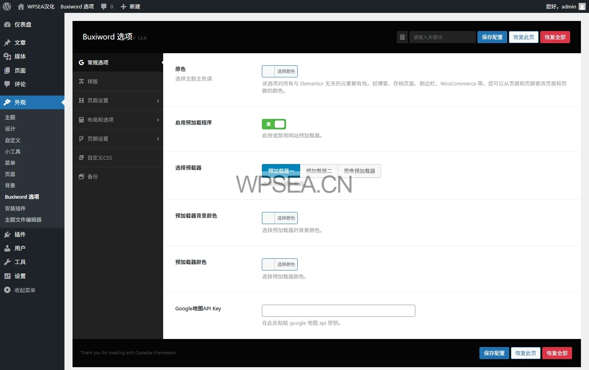The image size is (589, 370).
Task: Switch to the 排版 tab
Action: click(x=118, y=81)
